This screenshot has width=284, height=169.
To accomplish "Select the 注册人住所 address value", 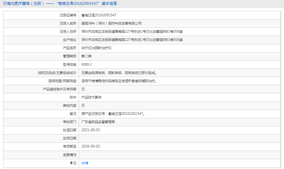I will (132, 32).
